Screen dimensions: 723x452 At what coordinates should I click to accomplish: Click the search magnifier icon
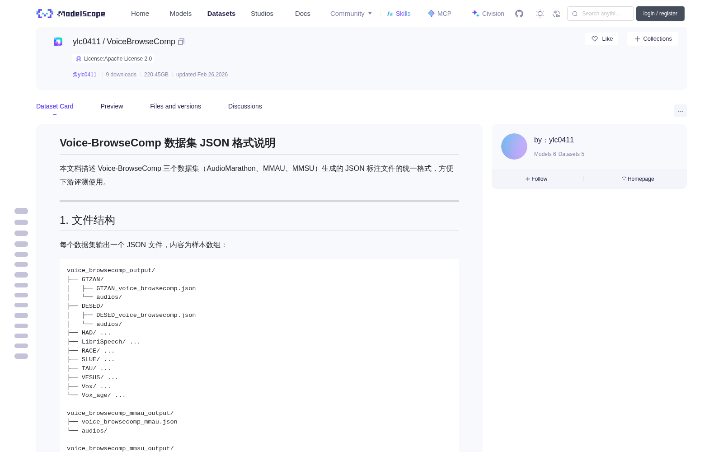(575, 14)
